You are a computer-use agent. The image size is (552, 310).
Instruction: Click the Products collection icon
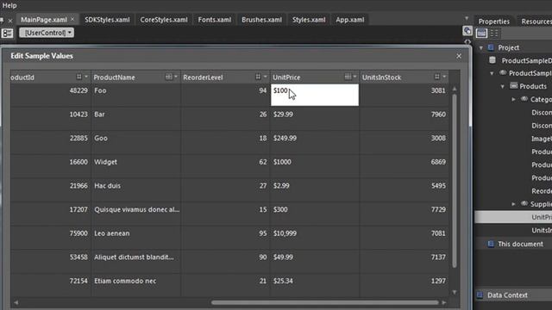click(514, 86)
